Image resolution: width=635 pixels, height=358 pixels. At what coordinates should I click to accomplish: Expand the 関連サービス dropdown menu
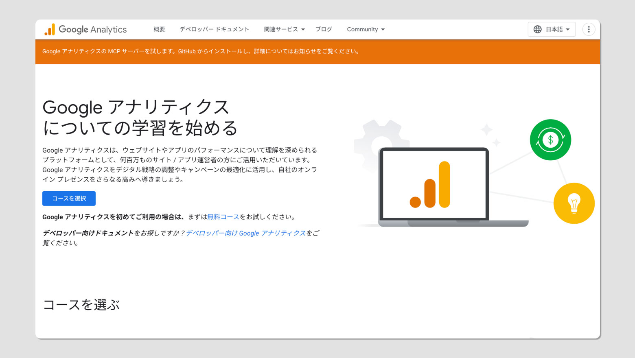284,29
